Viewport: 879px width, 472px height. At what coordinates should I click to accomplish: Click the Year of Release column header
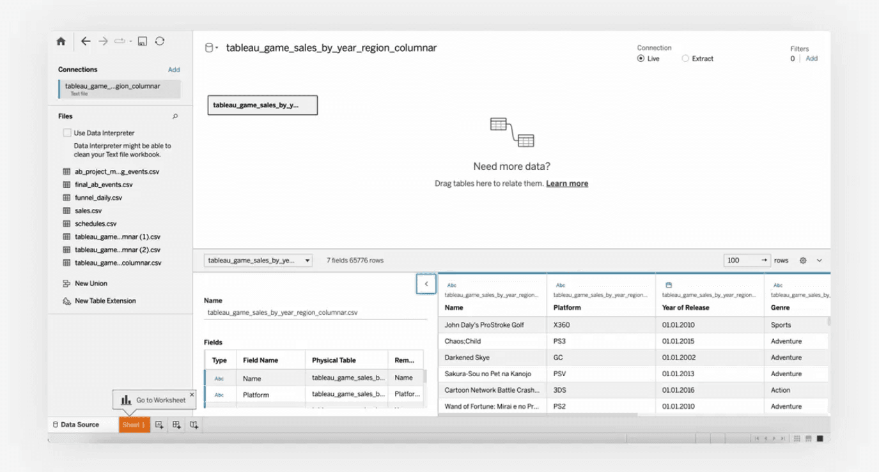[x=685, y=308]
